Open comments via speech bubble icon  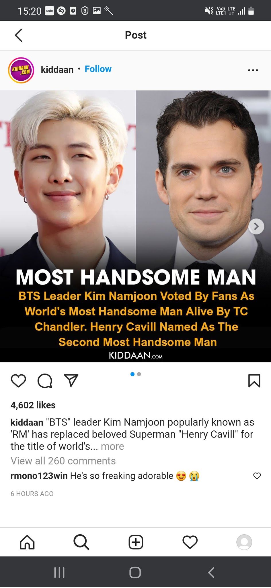[x=45, y=381]
